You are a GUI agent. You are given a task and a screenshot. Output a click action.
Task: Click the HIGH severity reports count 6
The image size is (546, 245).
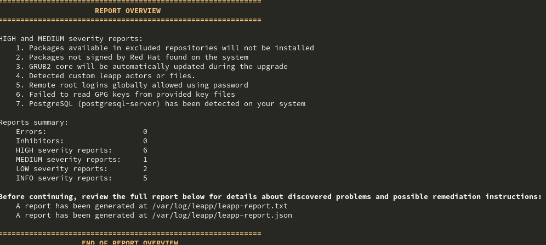click(145, 150)
